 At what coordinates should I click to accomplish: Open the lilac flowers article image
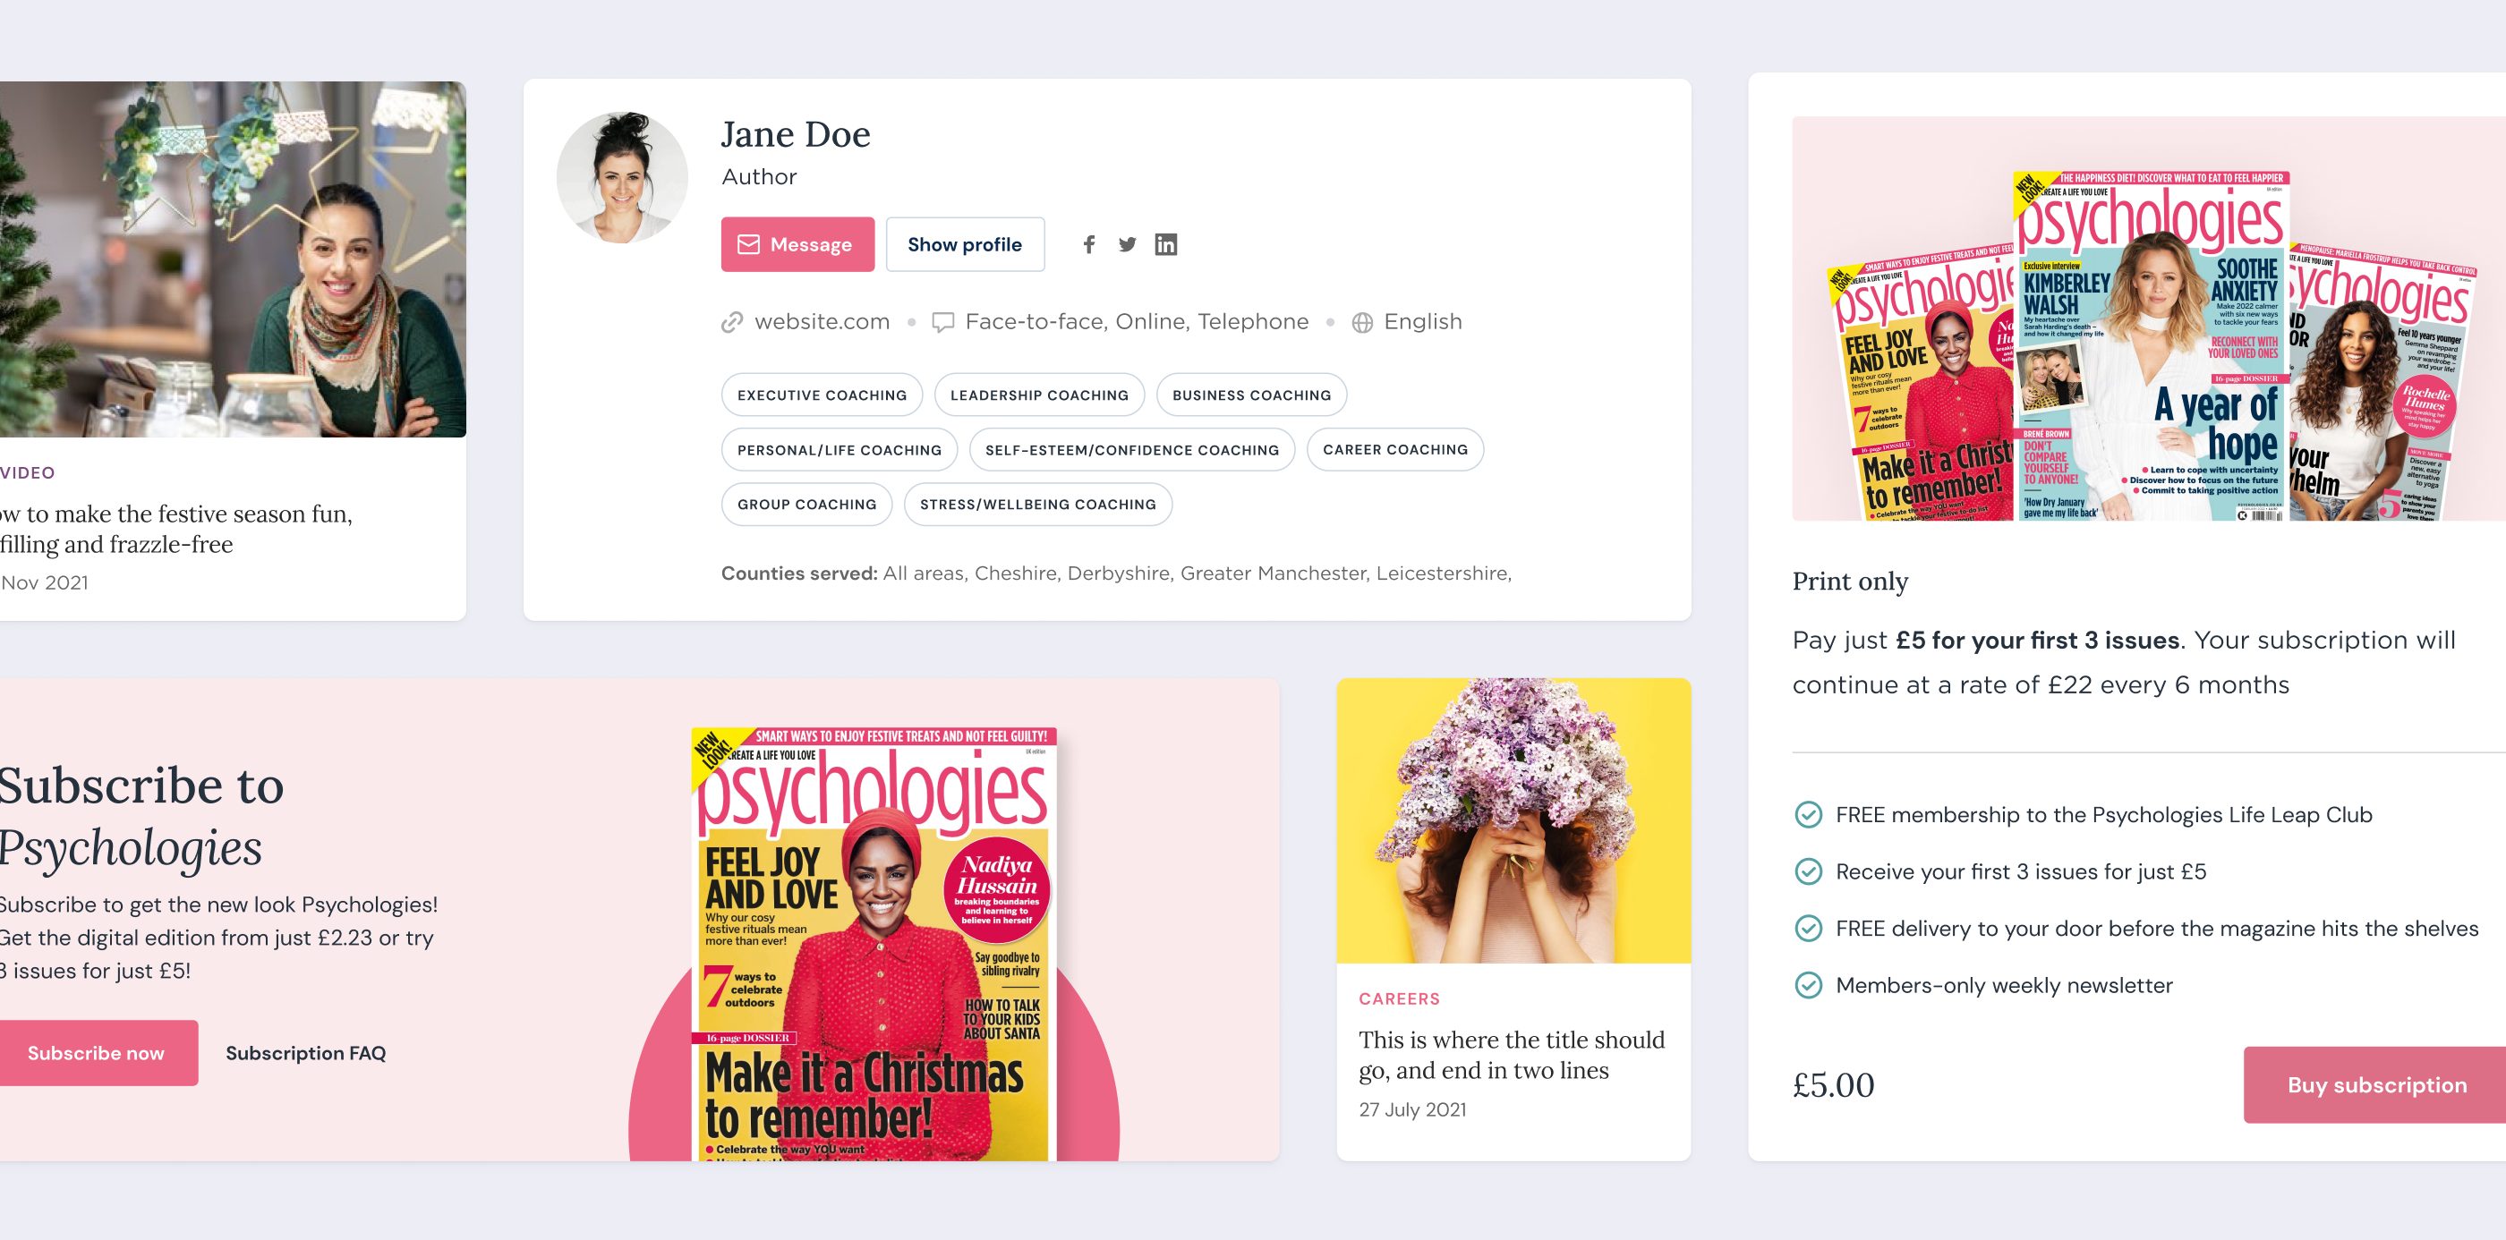click(x=1513, y=820)
